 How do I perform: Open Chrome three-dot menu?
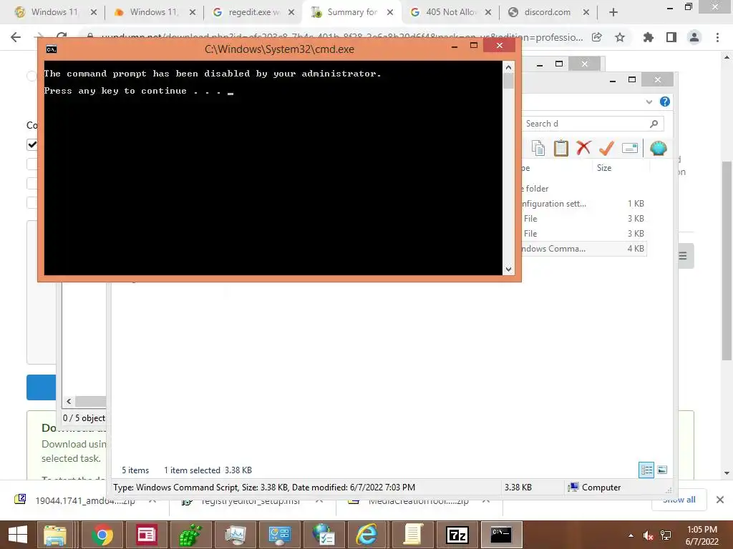717,37
